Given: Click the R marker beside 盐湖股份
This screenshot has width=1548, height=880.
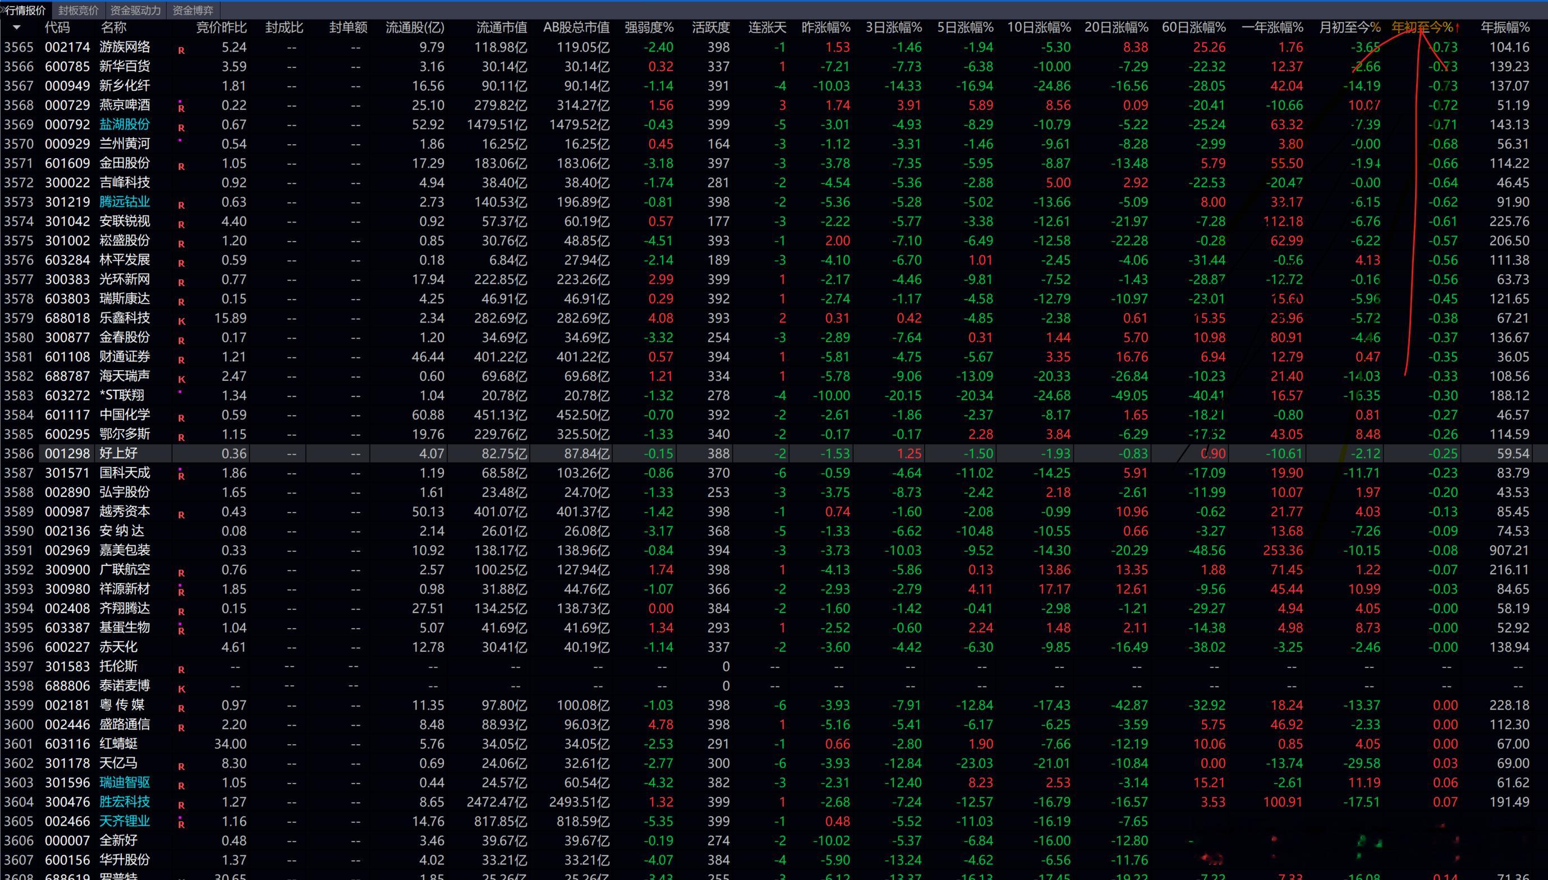Looking at the screenshot, I should (181, 128).
